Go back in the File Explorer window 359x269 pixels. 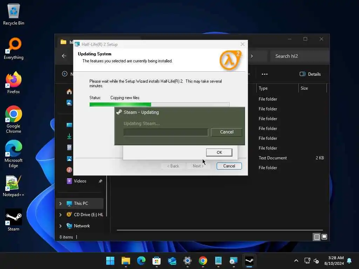pyautogui.click(x=64, y=56)
